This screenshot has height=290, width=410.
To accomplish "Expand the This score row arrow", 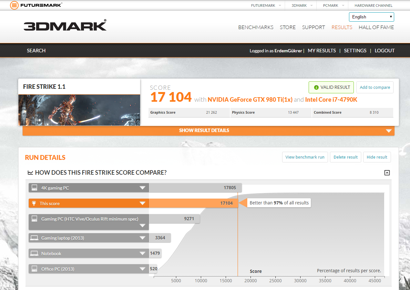I will [142, 203].
